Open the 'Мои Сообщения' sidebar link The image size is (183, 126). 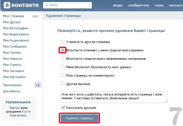(15, 46)
